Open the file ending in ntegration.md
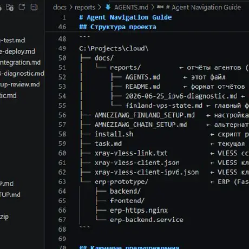This screenshot has height=249, width=249. (x=20, y=62)
